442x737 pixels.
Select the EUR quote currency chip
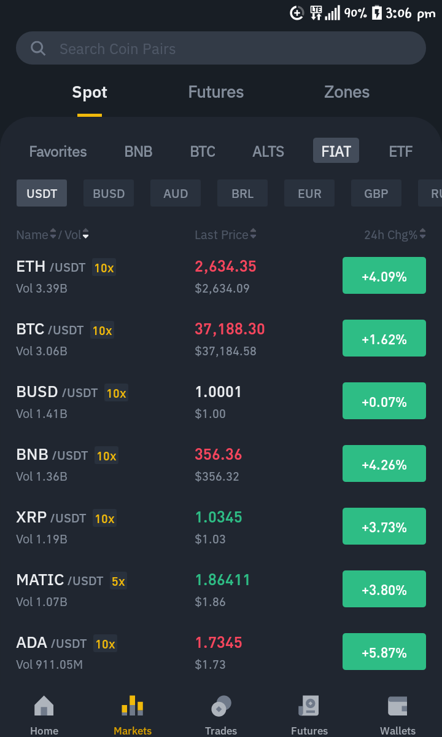click(x=309, y=193)
